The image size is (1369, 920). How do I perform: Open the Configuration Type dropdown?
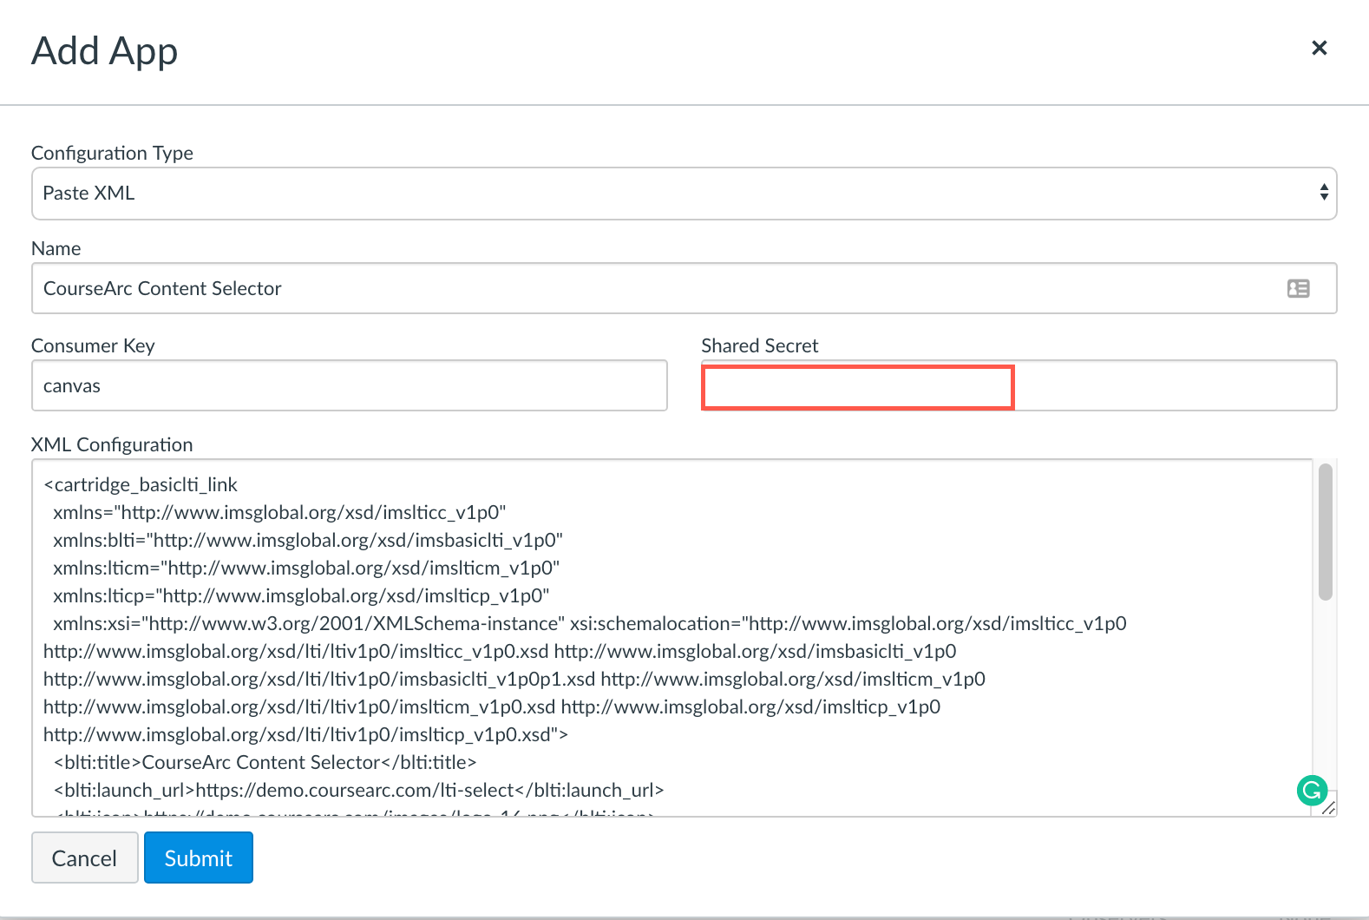(x=684, y=194)
